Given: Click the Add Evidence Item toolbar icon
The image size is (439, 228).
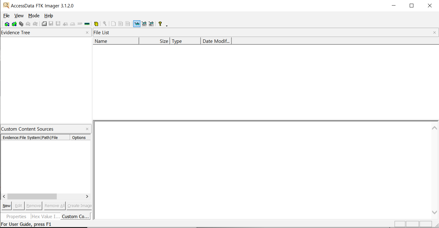Looking at the screenshot, I should (x=7, y=24).
